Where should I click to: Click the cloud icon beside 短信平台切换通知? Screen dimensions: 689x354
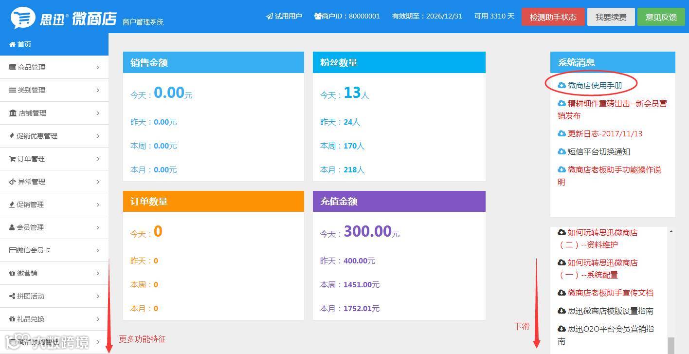[x=562, y=151]
